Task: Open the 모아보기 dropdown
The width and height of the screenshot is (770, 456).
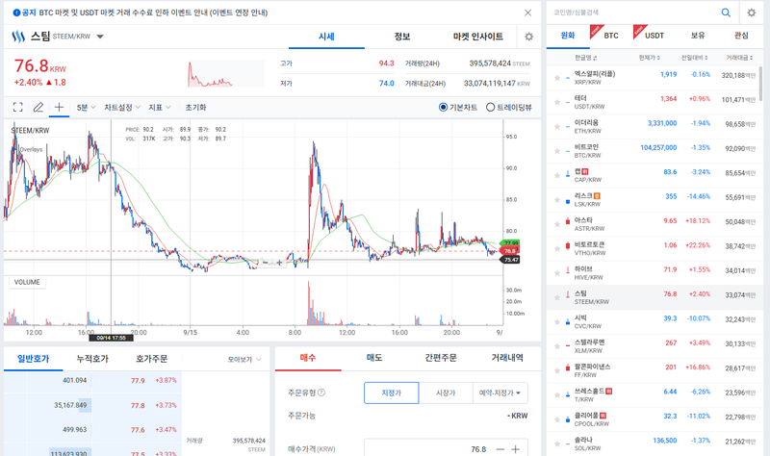Action: click(x=244, y=359)
